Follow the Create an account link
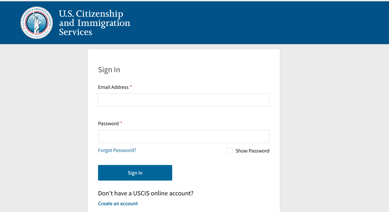Image resolution: width=389 pixels, height=212 pixels. [x=118, y=204]
